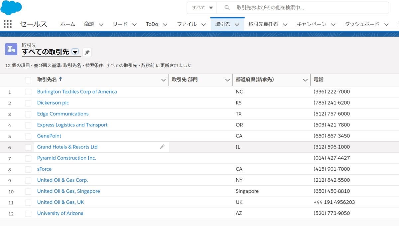The height and width of the screenshot is (226, 399).
Task: Go to the ホーム tab
Action: 68,24
